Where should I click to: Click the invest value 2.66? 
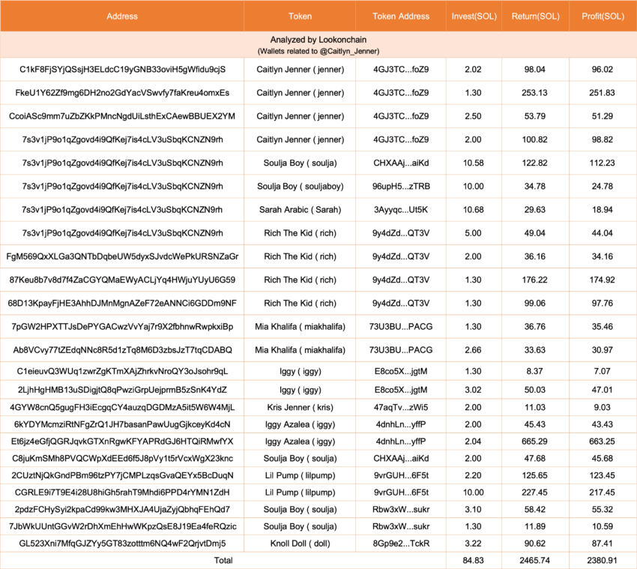click(474, 350)
